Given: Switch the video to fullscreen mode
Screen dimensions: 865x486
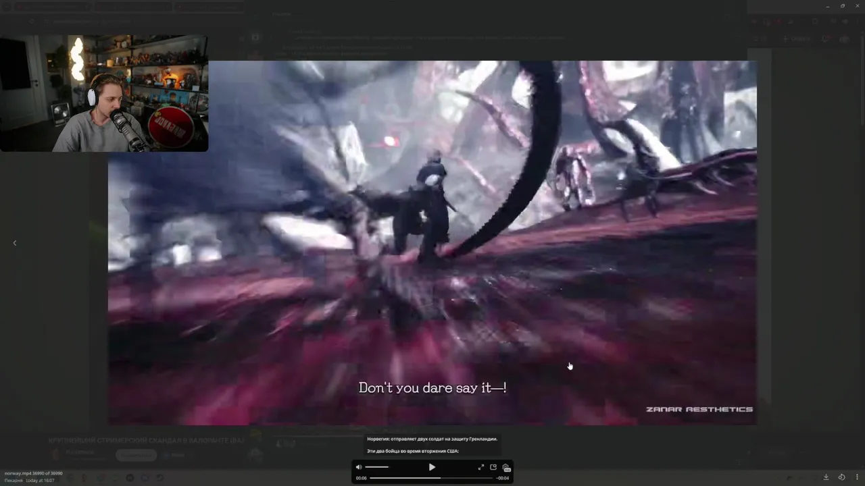Looking at the screenshot, I should click(x=481, y=467).
